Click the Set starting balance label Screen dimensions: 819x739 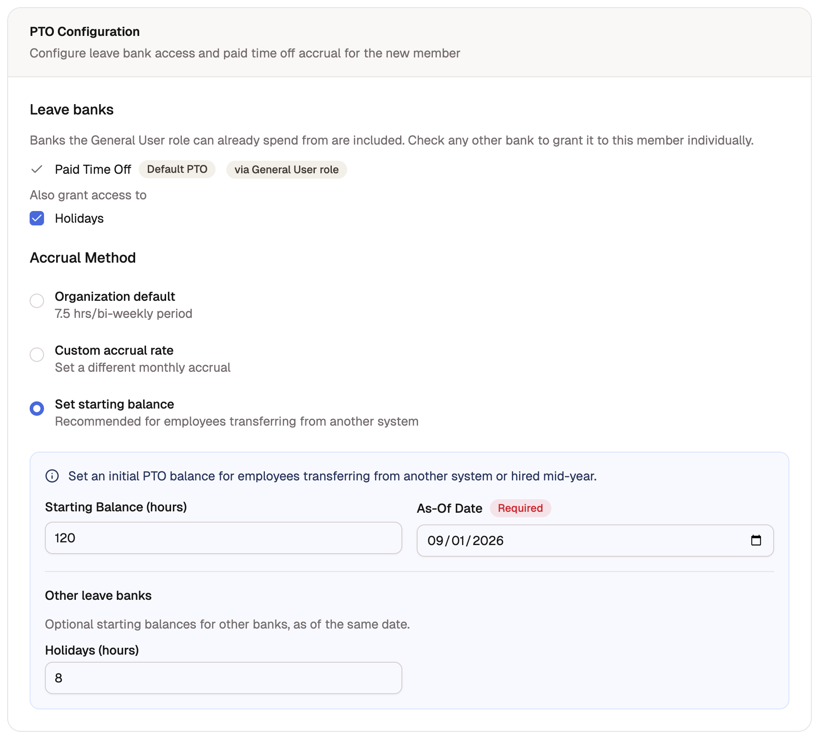(114, 404)
